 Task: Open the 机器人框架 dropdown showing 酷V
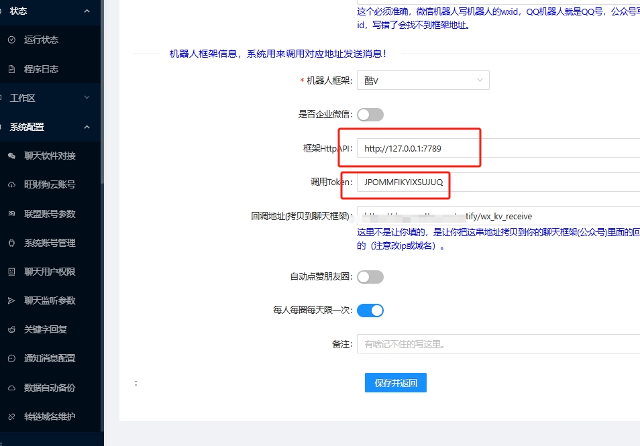pos(423,80)
